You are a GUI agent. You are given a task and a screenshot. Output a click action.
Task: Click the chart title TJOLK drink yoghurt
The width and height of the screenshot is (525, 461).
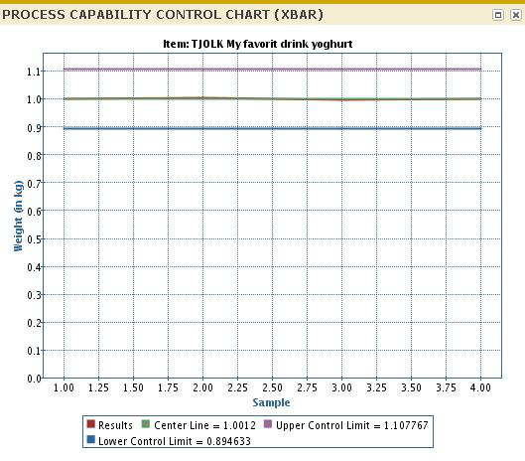(x=257, y=44)
